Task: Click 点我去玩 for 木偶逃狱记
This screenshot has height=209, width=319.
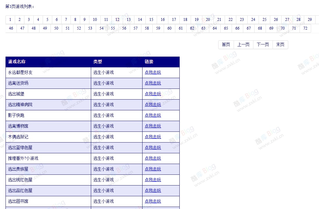Action: [x=153, y=137]
